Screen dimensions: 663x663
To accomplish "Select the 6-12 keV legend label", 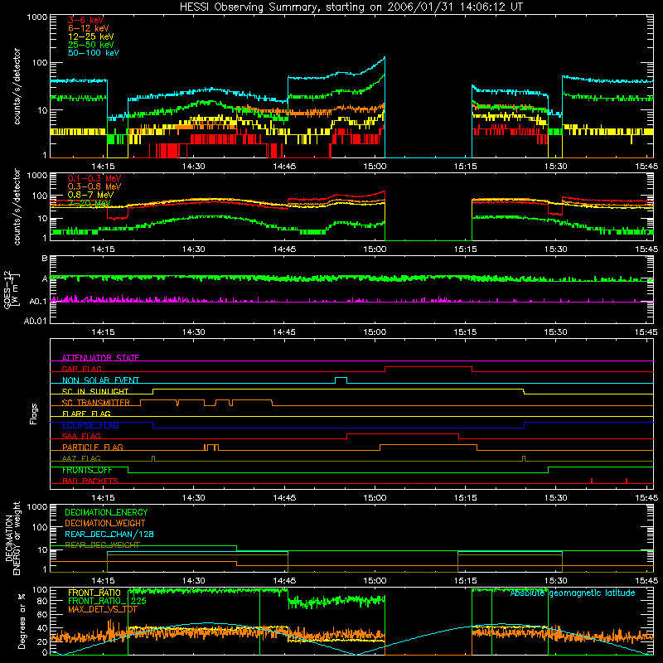I will pyautogui.click(x=88, y=28).
